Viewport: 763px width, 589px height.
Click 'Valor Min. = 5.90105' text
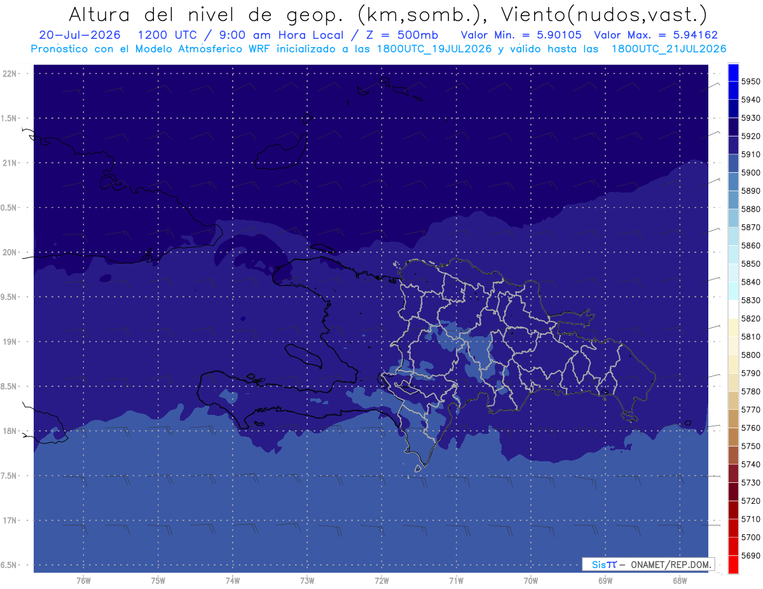pos(522,35)
